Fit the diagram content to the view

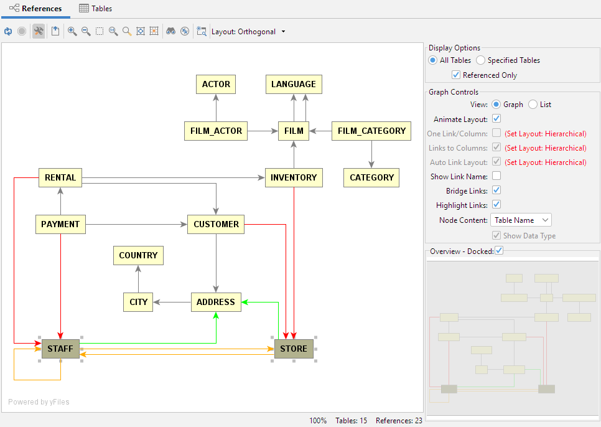click(x=141, y=31)
